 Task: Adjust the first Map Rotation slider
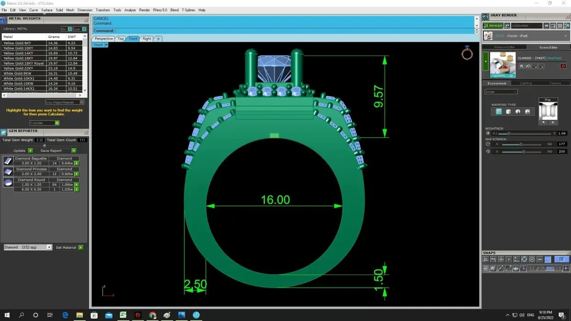coord(522,144)
